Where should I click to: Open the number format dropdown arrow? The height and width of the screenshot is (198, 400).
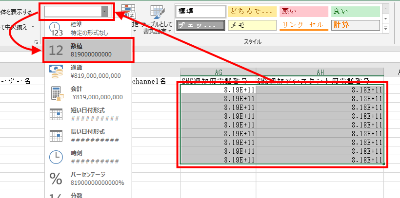[x=104, y=12]
